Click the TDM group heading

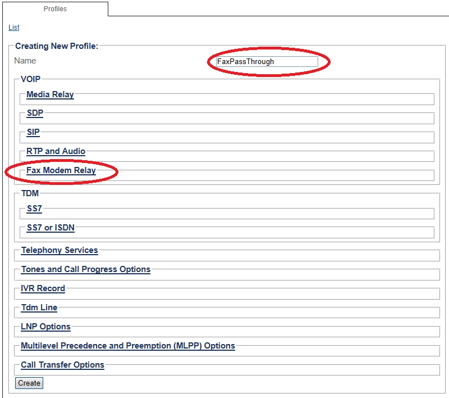point(30,193)
